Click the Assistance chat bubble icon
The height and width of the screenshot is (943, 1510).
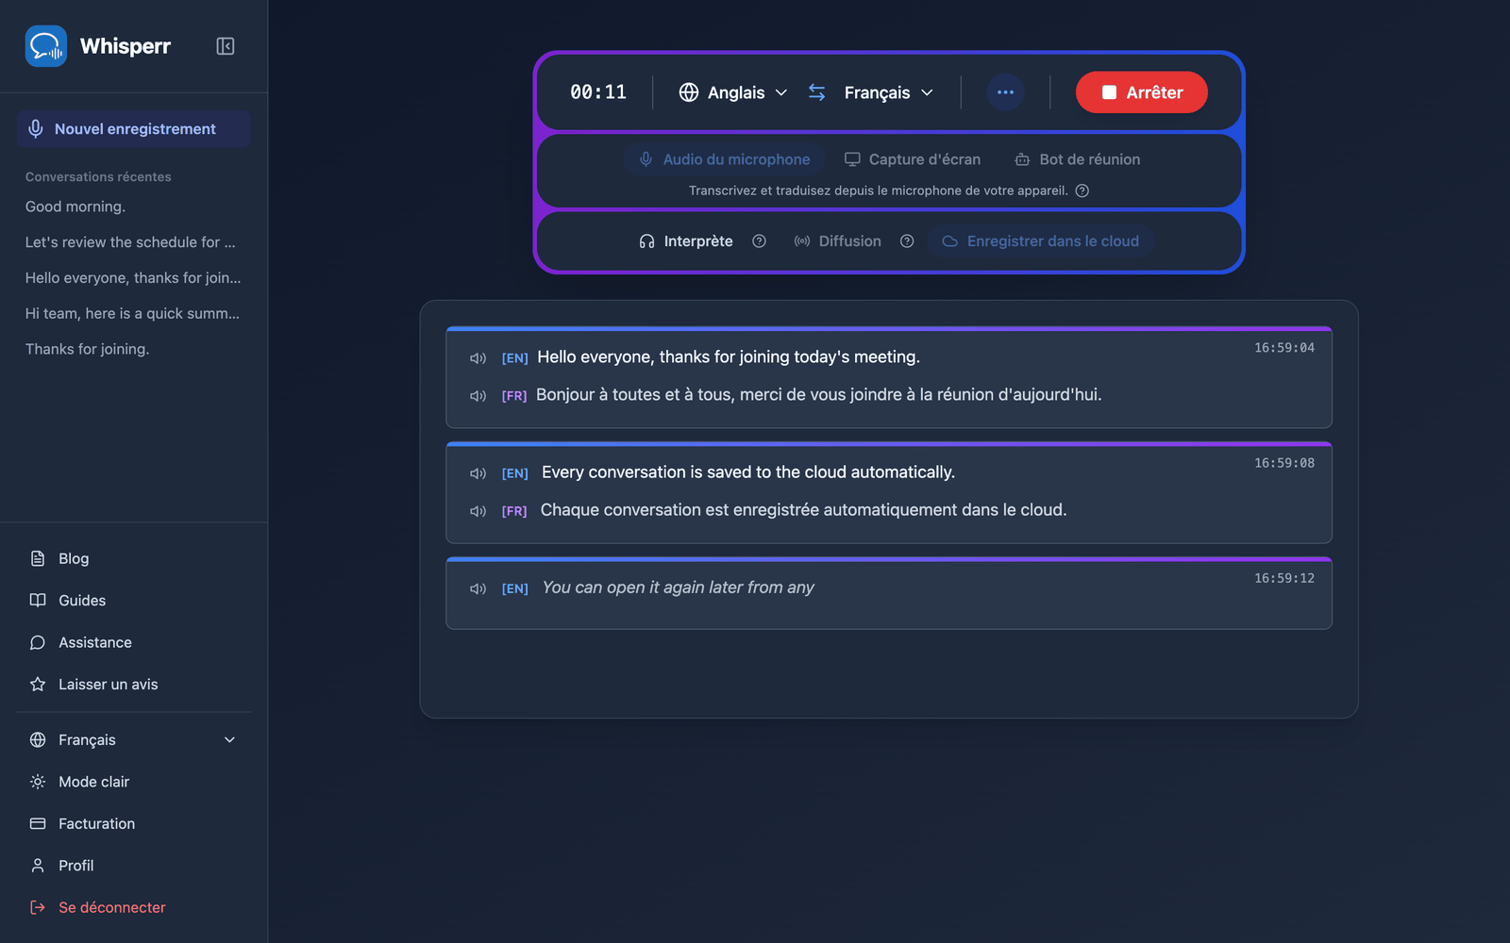[x=38, y=642]
